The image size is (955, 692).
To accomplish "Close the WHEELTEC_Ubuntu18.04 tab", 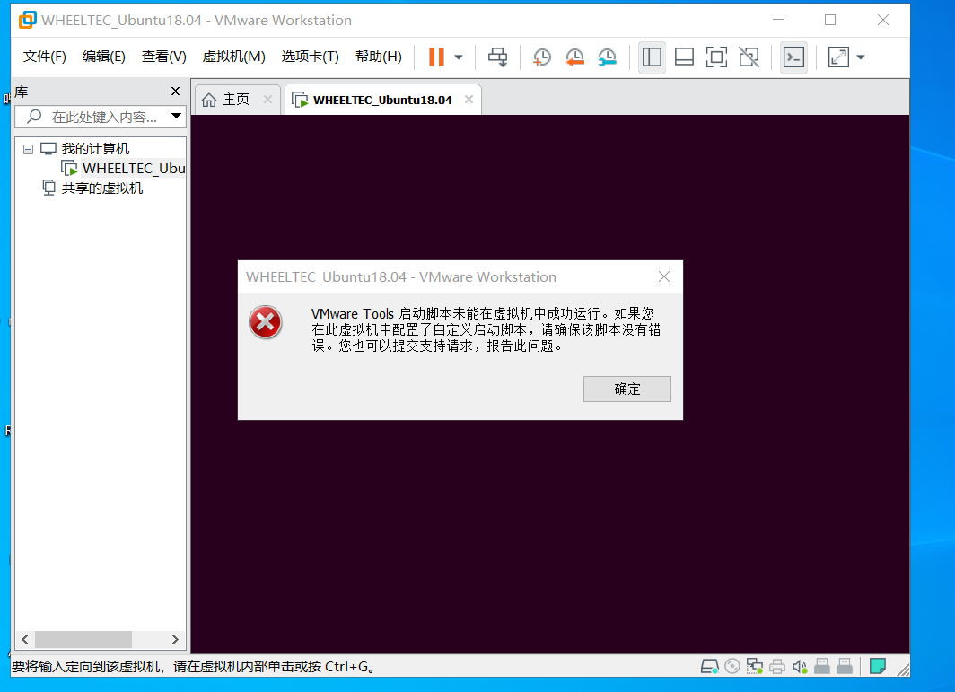I will click(469, 100).
